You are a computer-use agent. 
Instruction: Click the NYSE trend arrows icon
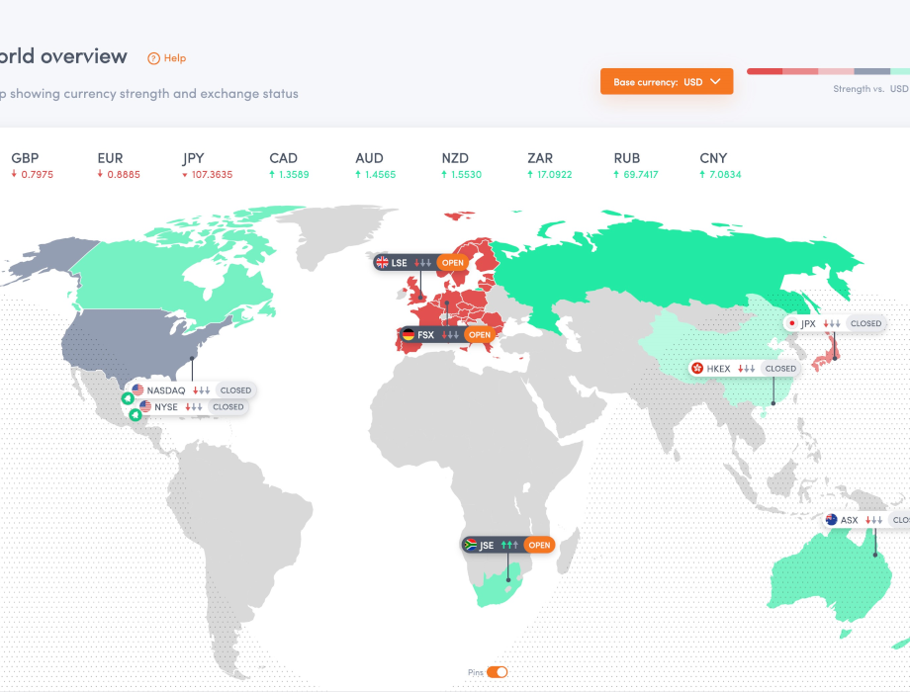coord(193,407)
